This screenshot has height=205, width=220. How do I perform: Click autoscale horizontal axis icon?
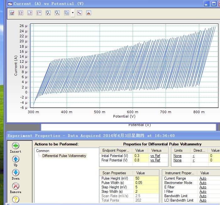point(30,13)
